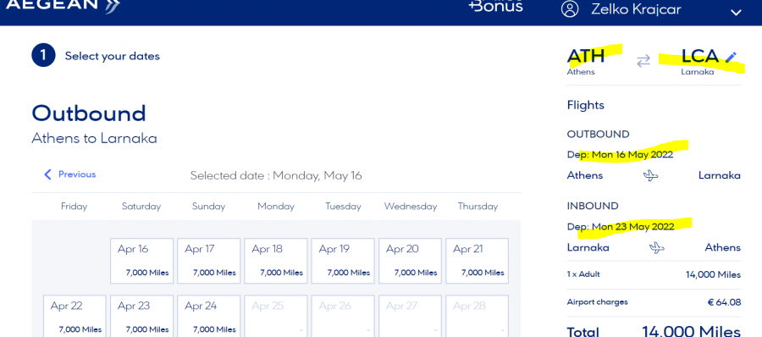Pick Apr 23 Saturday cell

[142, 316]
